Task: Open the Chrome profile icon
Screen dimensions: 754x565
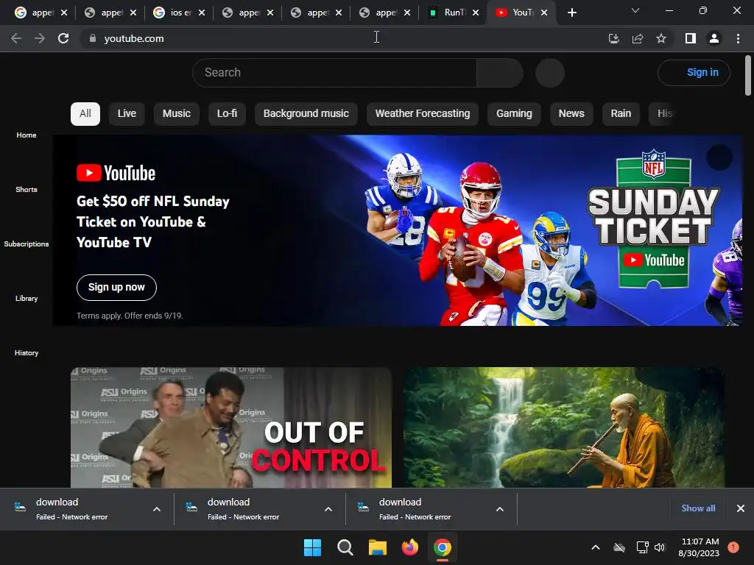Action: click(x=714, y=38)
